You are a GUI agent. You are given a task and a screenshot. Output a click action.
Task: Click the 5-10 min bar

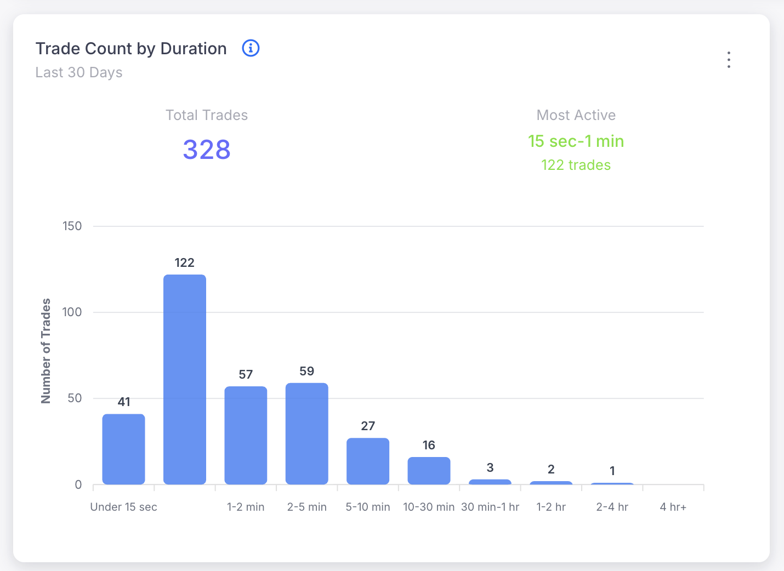pos(368,461)
